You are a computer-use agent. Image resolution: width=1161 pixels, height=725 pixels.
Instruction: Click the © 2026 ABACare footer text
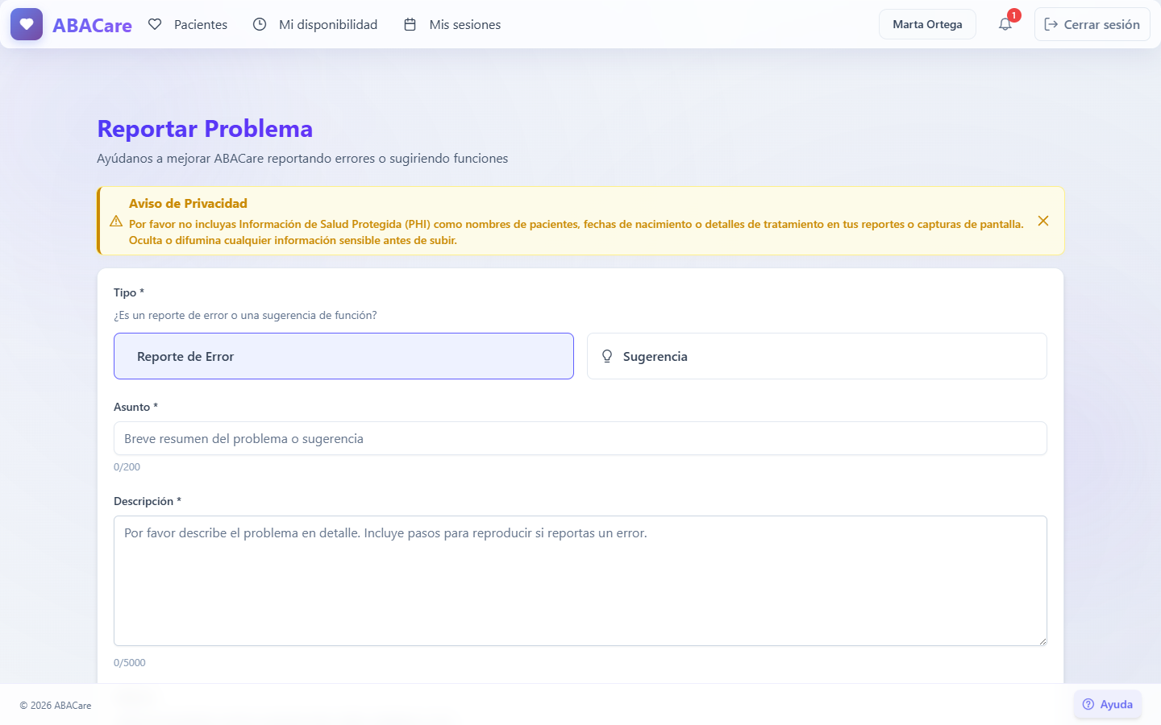tap(56, 706)
